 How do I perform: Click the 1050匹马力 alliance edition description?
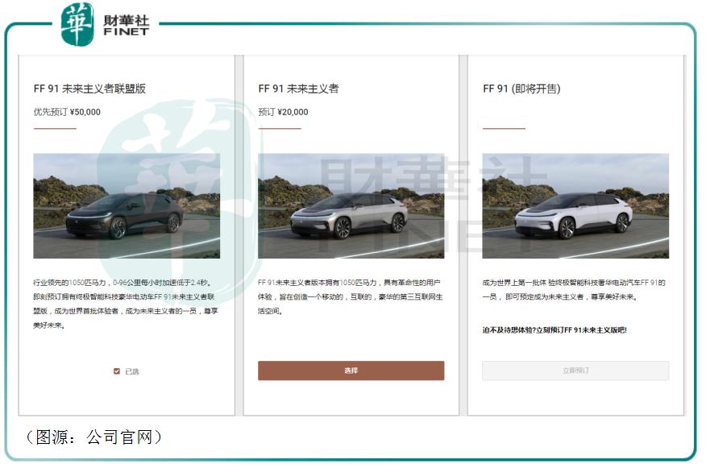coord(126,304)
